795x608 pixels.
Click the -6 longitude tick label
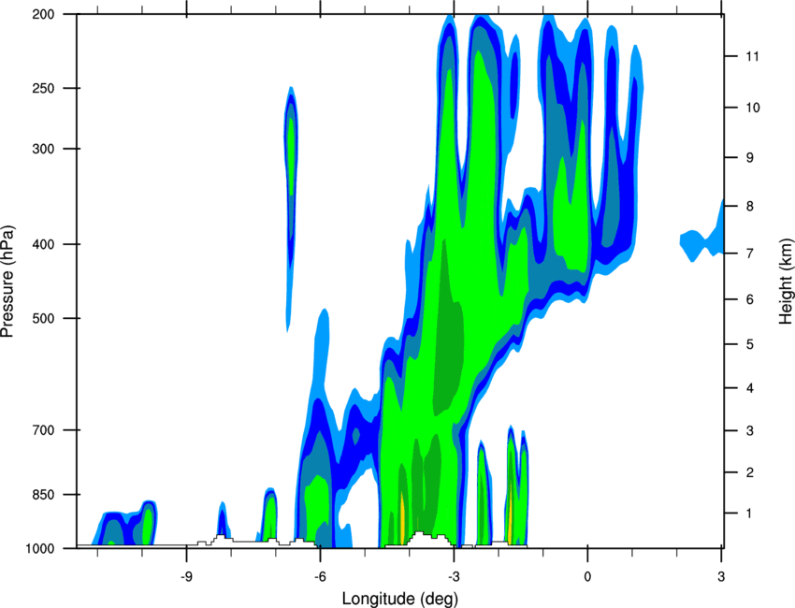pos(320,576)
